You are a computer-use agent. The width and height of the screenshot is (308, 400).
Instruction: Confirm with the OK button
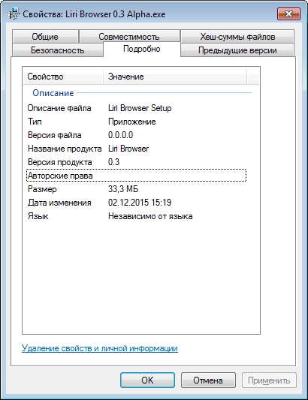click(147, 380)
